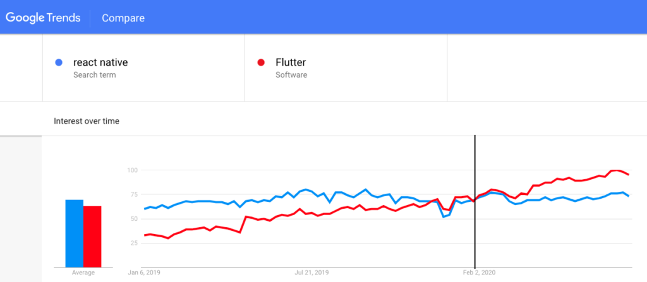The image size is (647, 282).
Task: Click the blue Average bar
Action: coord(75,233)
